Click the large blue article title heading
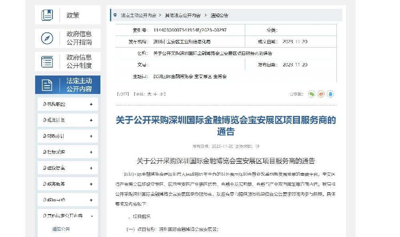This screenshot has width=400, height=237. [x=226, y=125]
